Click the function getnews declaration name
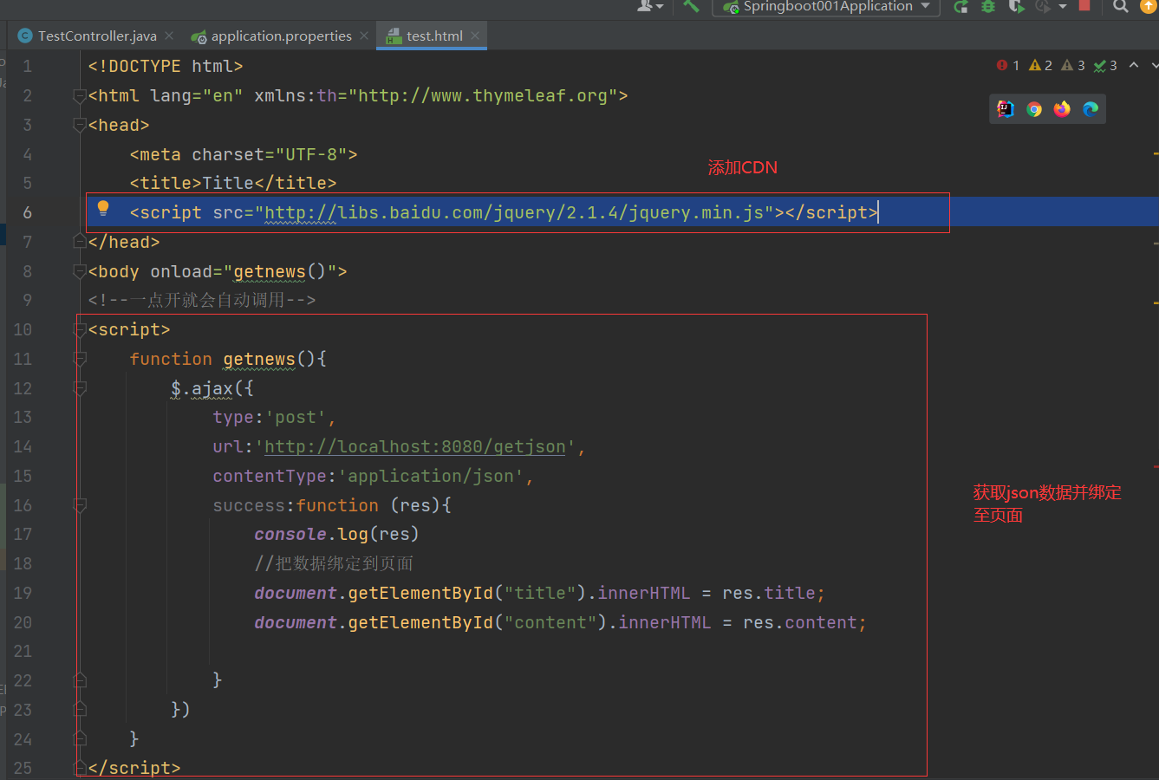The width and height of the screenshot is (1159, 780). tap(259, 359)
